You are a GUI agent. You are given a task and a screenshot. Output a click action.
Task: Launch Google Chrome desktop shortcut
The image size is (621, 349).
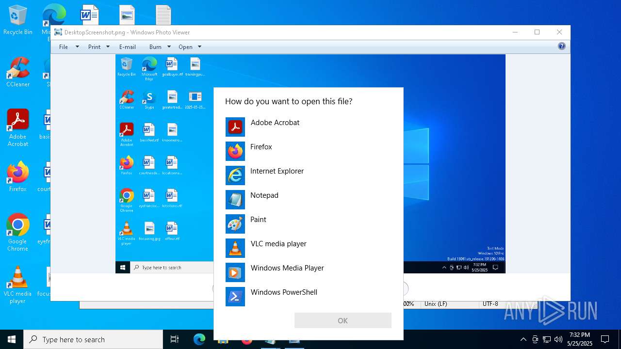coord(18,233)
